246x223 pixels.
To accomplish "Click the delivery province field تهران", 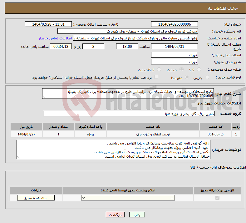I will coord(174,55).
